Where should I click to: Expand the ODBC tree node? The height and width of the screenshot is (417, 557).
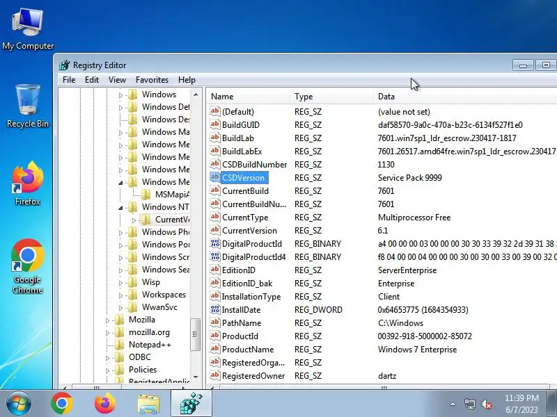tap(108, 358)
